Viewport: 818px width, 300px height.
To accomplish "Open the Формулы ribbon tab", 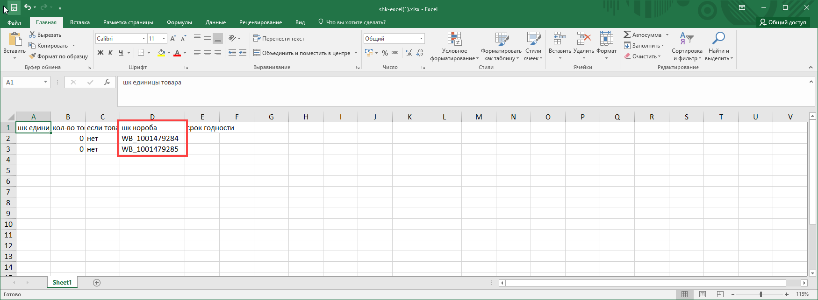I will [x=179, y=22].
